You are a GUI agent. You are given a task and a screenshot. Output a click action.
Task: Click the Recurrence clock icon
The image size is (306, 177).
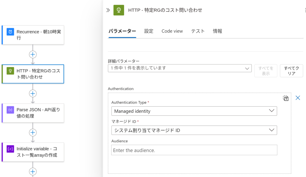pos(10,32)
